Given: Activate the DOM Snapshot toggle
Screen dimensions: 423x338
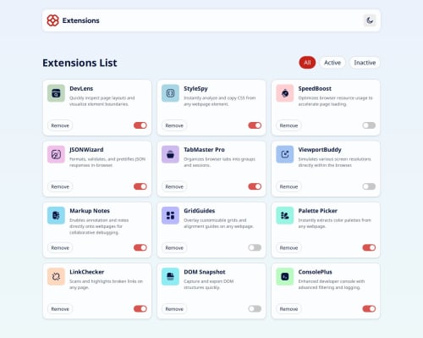Looking at the screenshot, I should tap(255, 308).
